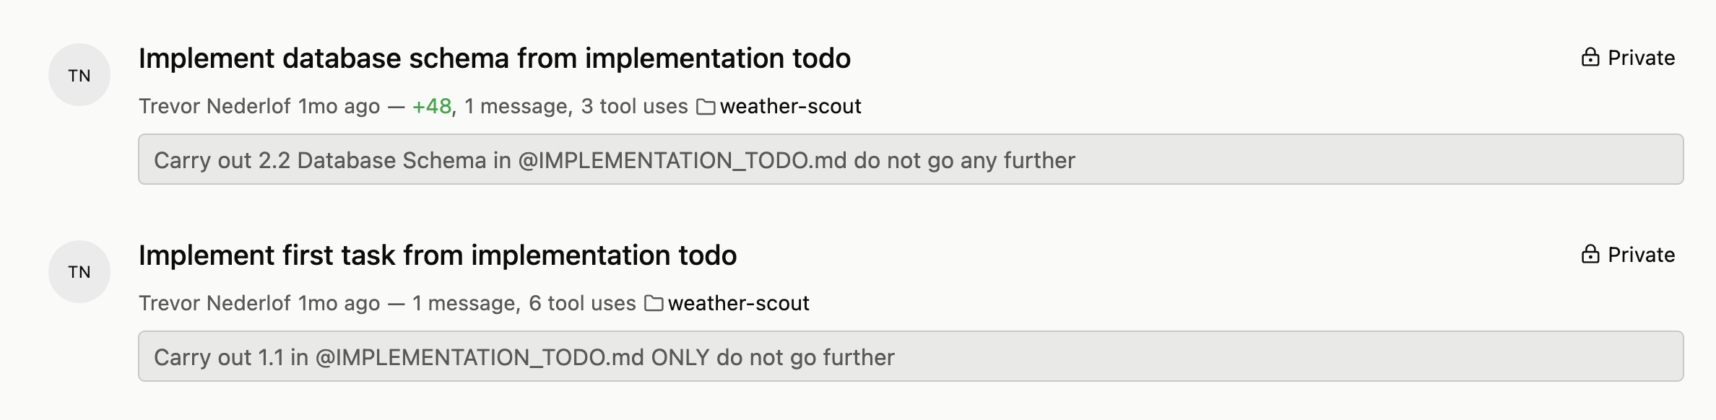
Task: Click Trevor Nederlof on the first task thread
Action: (214, 304)
